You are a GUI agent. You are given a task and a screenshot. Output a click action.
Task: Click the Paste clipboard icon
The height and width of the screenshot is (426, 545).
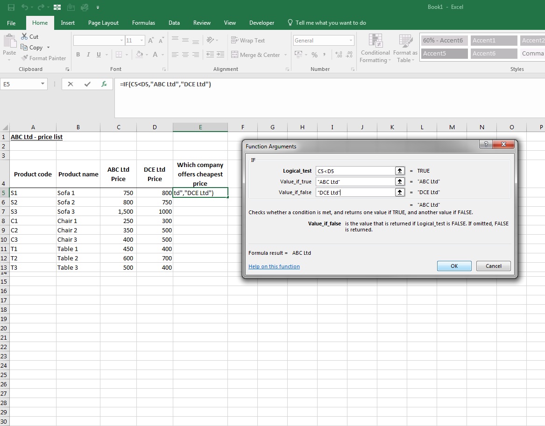point(9,41)
